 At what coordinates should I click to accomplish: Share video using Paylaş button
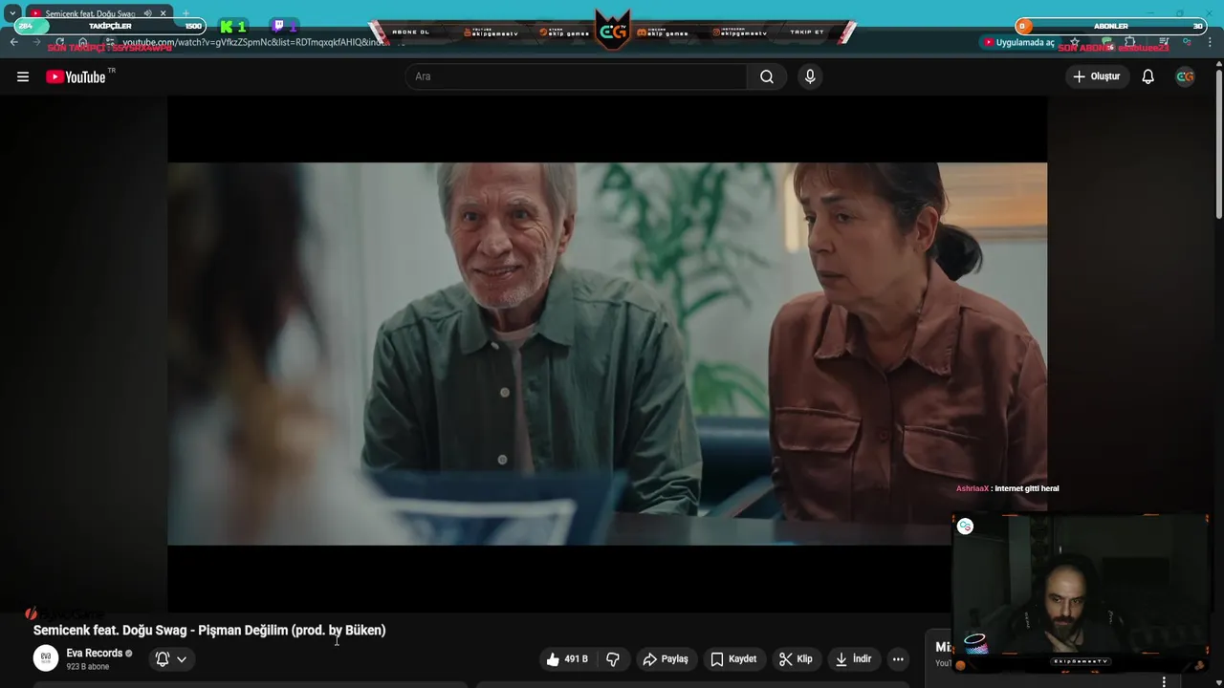(666, 659)
